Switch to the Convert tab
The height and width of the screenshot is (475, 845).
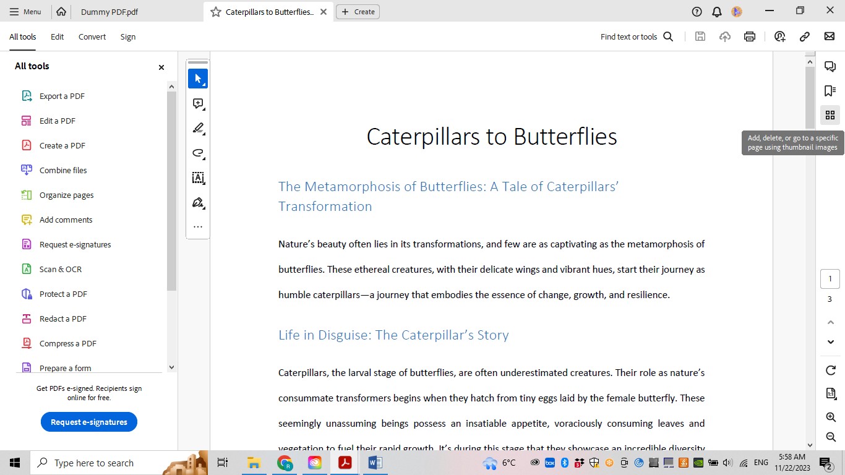tap(92, 36)
